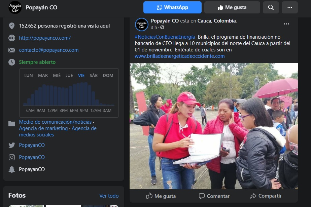The height and width of the screenshot is (207, 311).
Task: Select the VIE day tab in hours chart
Action: [x=81, y=76]
